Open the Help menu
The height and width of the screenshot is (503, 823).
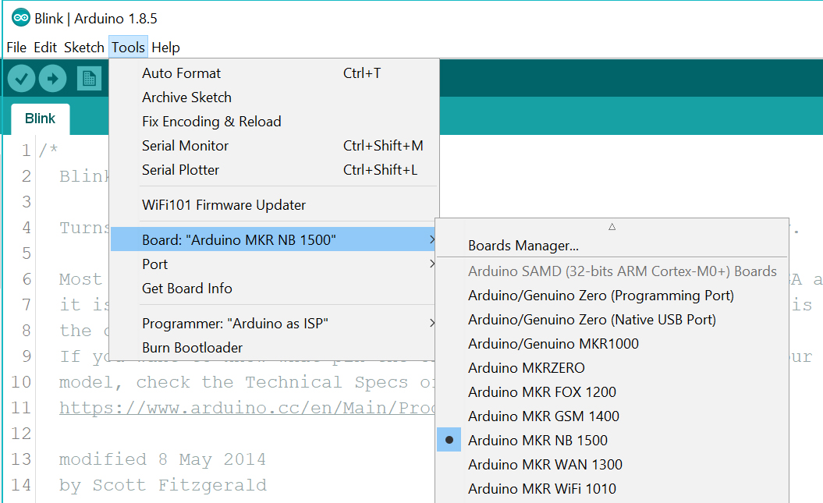(166, 48)
